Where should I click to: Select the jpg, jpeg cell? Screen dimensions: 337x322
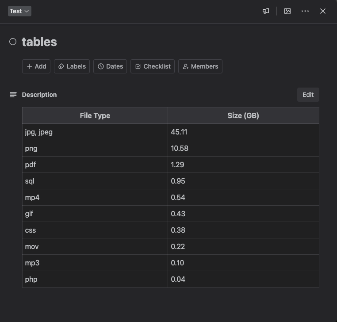coord(95,132)
